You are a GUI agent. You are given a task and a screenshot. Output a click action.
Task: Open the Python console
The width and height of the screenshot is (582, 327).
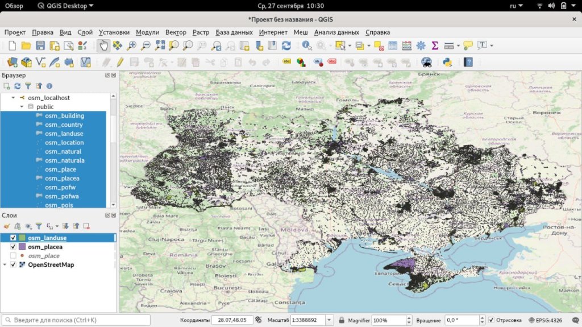click(x=447, y=62)
